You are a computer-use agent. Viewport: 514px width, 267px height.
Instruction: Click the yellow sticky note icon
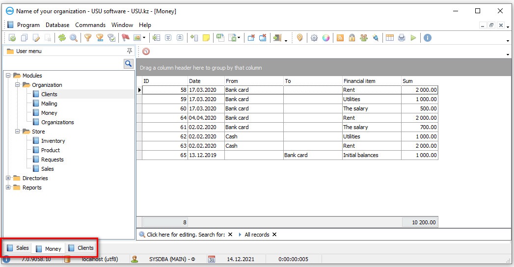pyautogui.click(x=206, y=38)
